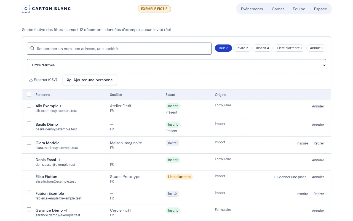Click Inscrire for Fabien Exemple
Image resolution: width=353 pixels, height=221 pixels.
pos(302,194)
